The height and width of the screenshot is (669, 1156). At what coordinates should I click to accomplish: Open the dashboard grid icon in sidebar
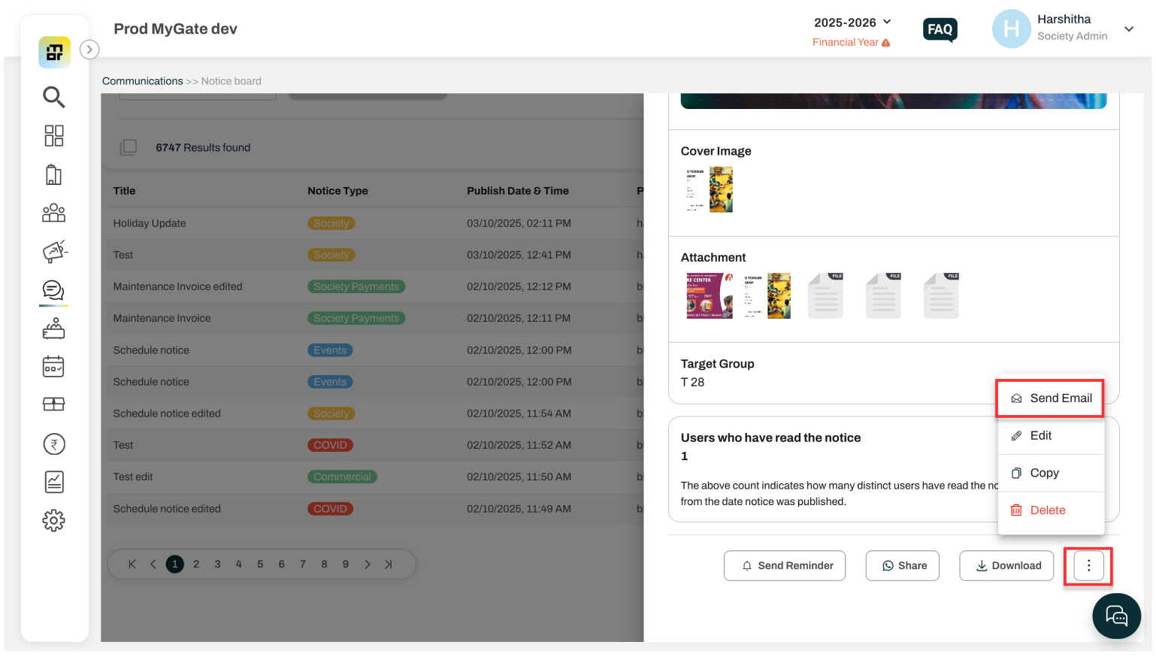coord(53,136)
